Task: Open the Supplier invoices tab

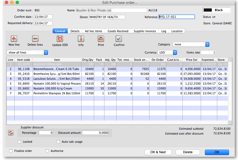Action: click(145, 31)
